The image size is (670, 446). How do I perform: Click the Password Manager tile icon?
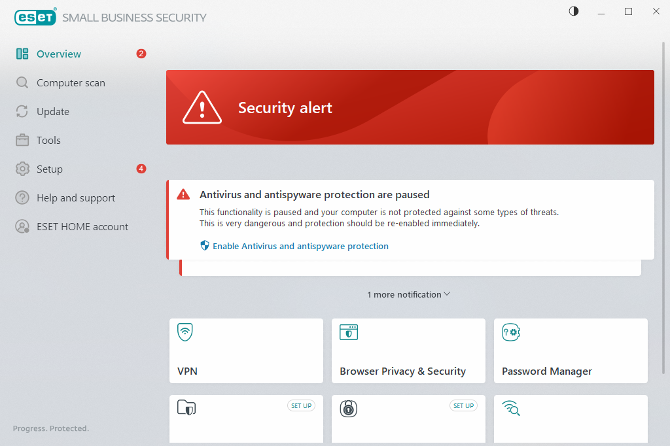point(510,332)
